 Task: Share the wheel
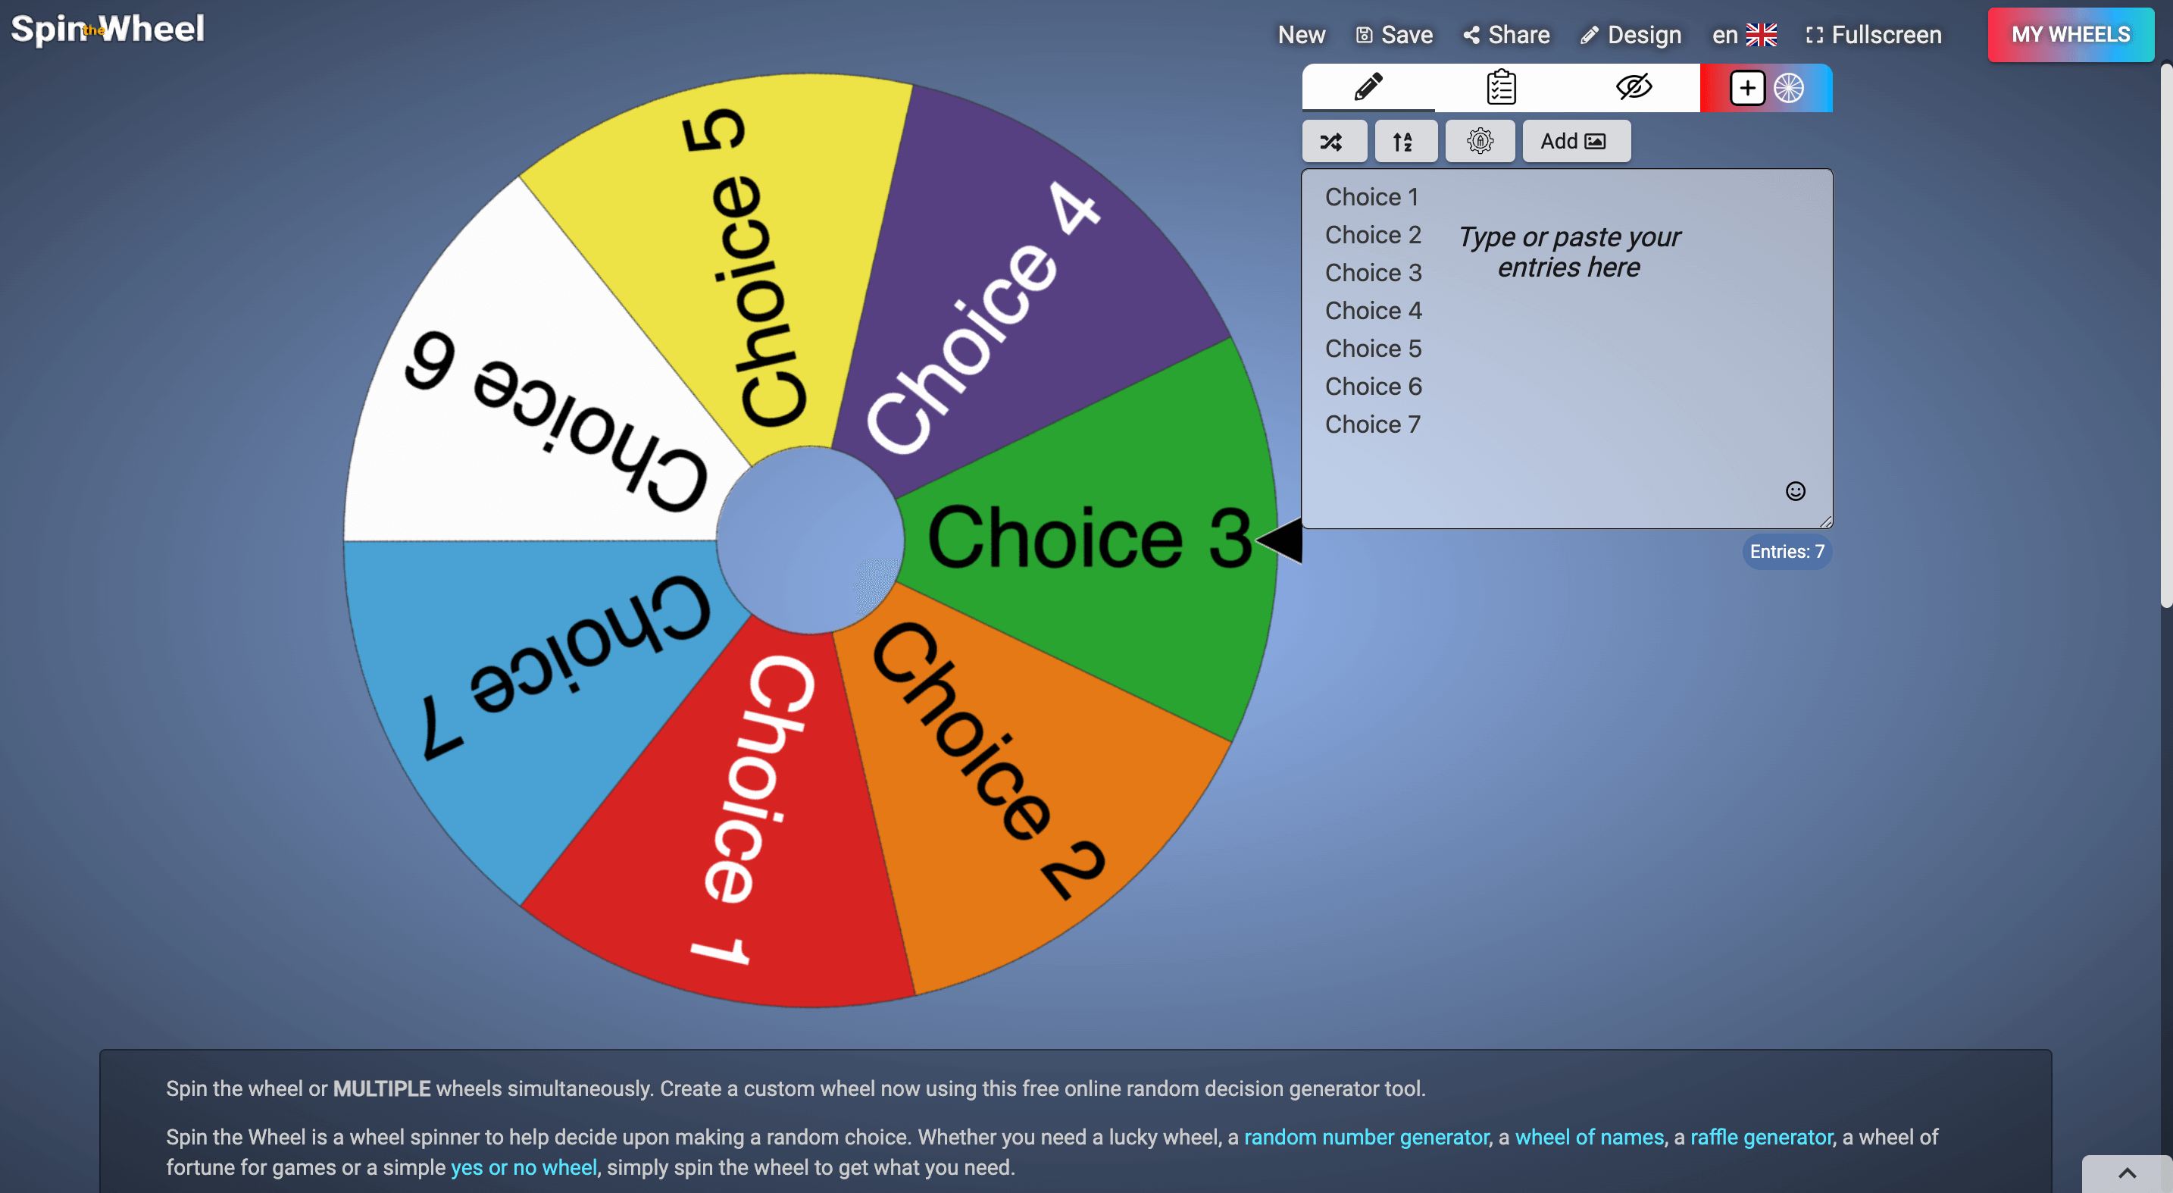[x=1505, y=35]
